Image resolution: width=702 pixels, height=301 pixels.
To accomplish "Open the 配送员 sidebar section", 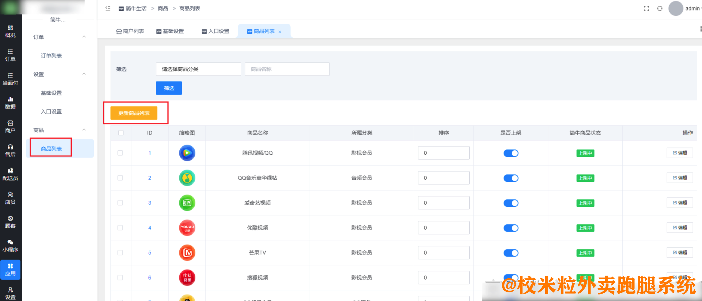I will tap(10, 174).
